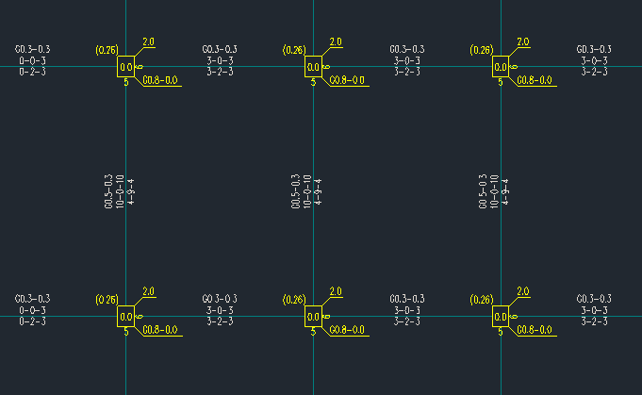Image resolution: width=642 pixels, height=395 pixels.
Task: Click the upper-left beam text 0-0-3
Action: [x=33, y=61]
